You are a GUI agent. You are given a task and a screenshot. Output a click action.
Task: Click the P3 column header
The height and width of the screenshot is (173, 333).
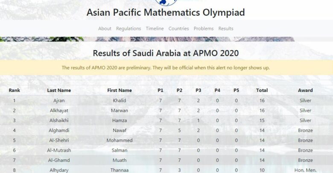pos(199,90)
